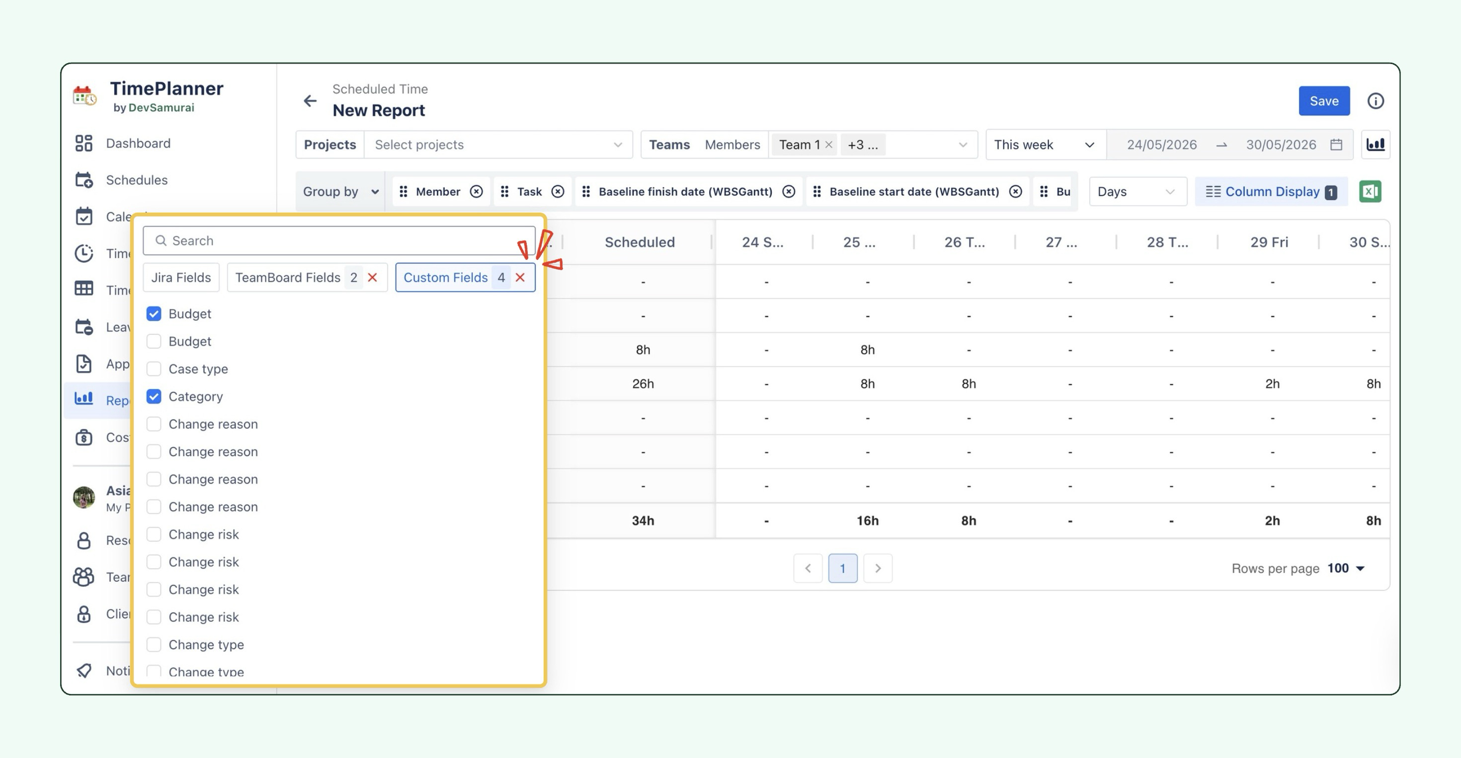Click the Excel export icon
This screenshot has height=758, width=1461.
[x=1370, y=192]
